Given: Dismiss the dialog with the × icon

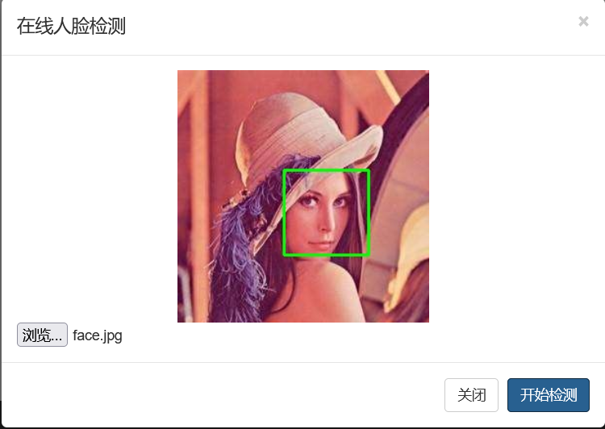Looking at the screenshot, I should (x=583, y=21).
